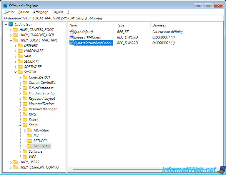Sort by the Type column header

click(133, 25)
